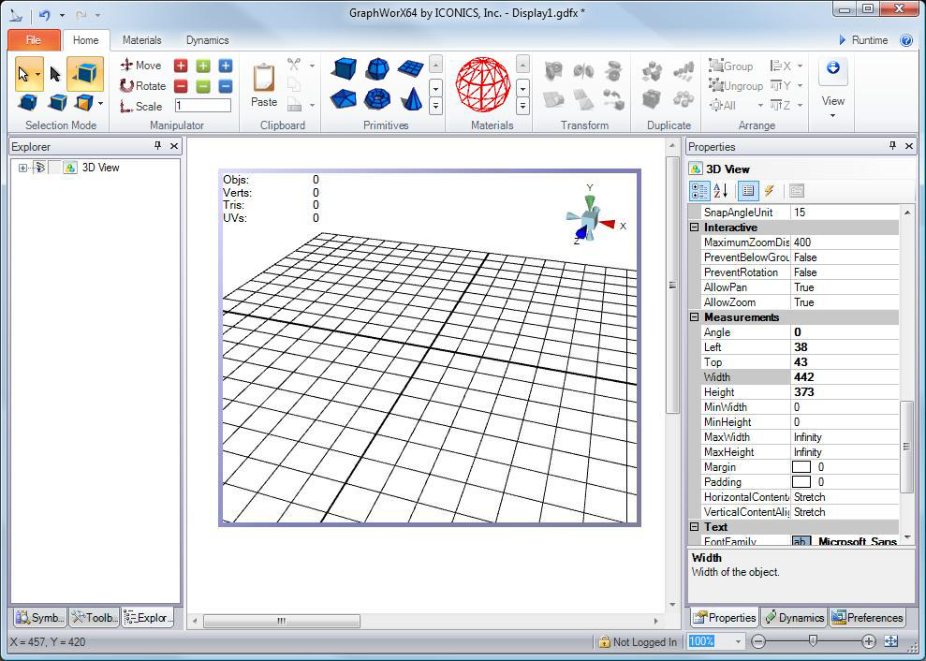This screenshot has width=926, height=661.
Task: Sort properties alphabetically
Action: click(x=721, y=191)
